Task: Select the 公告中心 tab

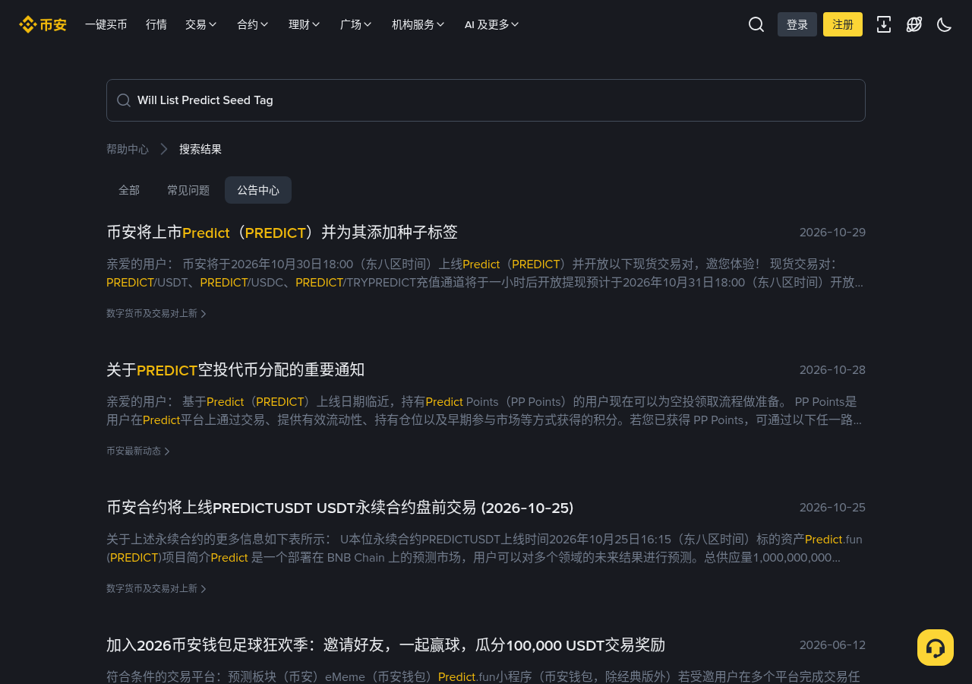Action: tap(258, 190)
